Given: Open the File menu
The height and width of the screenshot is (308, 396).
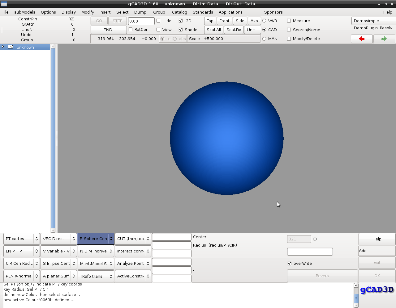Looking at the screenshot, I should coord(6,12).
